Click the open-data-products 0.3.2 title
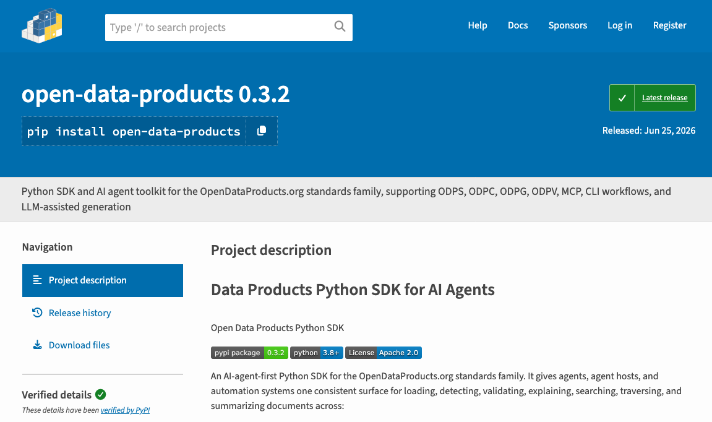Screen dimensions: 712x422 pos(155,94)
